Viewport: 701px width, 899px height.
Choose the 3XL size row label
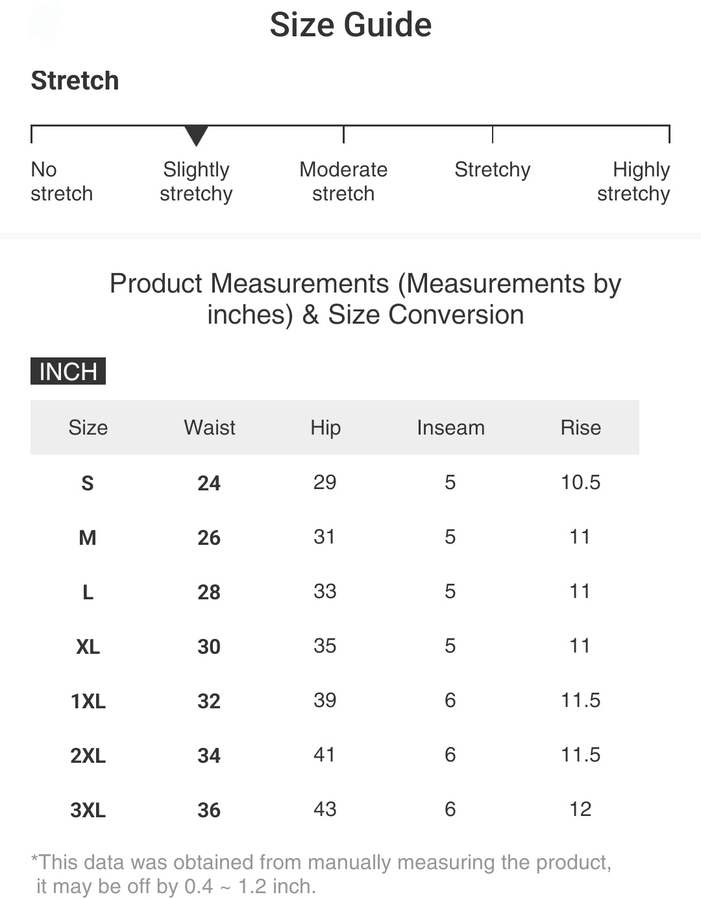tap(88, 810)
